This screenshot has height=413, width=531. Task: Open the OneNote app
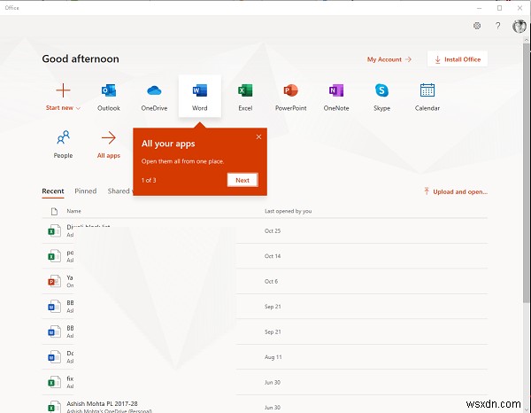[336, 97]
